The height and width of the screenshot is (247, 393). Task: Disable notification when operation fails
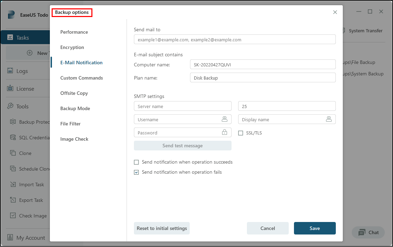pyautogui.click(x=136, y=172)
